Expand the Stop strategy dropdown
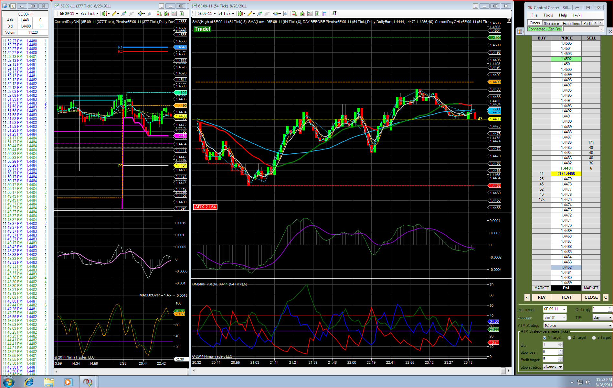This screenshot has height=388, width=613. pyautogui.click(x=560, y=367)
